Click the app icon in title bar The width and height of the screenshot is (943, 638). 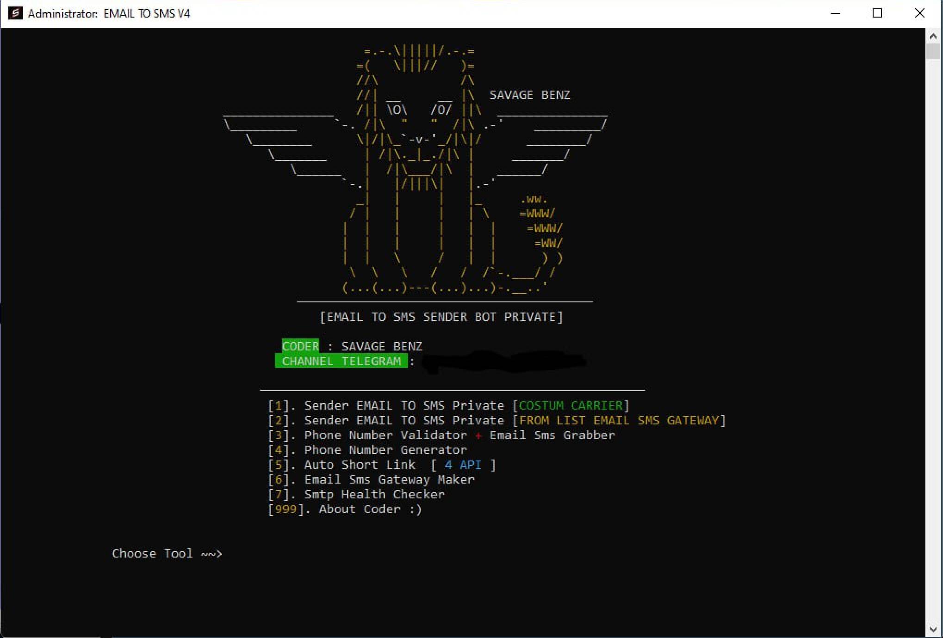point(15,13)
